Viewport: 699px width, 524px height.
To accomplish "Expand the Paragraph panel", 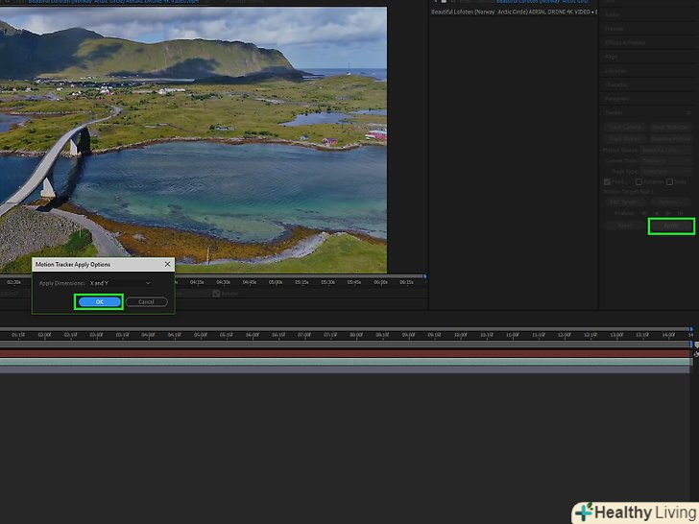I will (618, 98).
